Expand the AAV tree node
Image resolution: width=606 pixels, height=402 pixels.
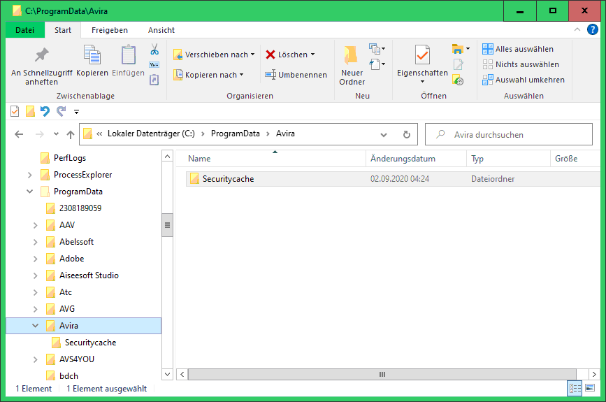point(36,225)
